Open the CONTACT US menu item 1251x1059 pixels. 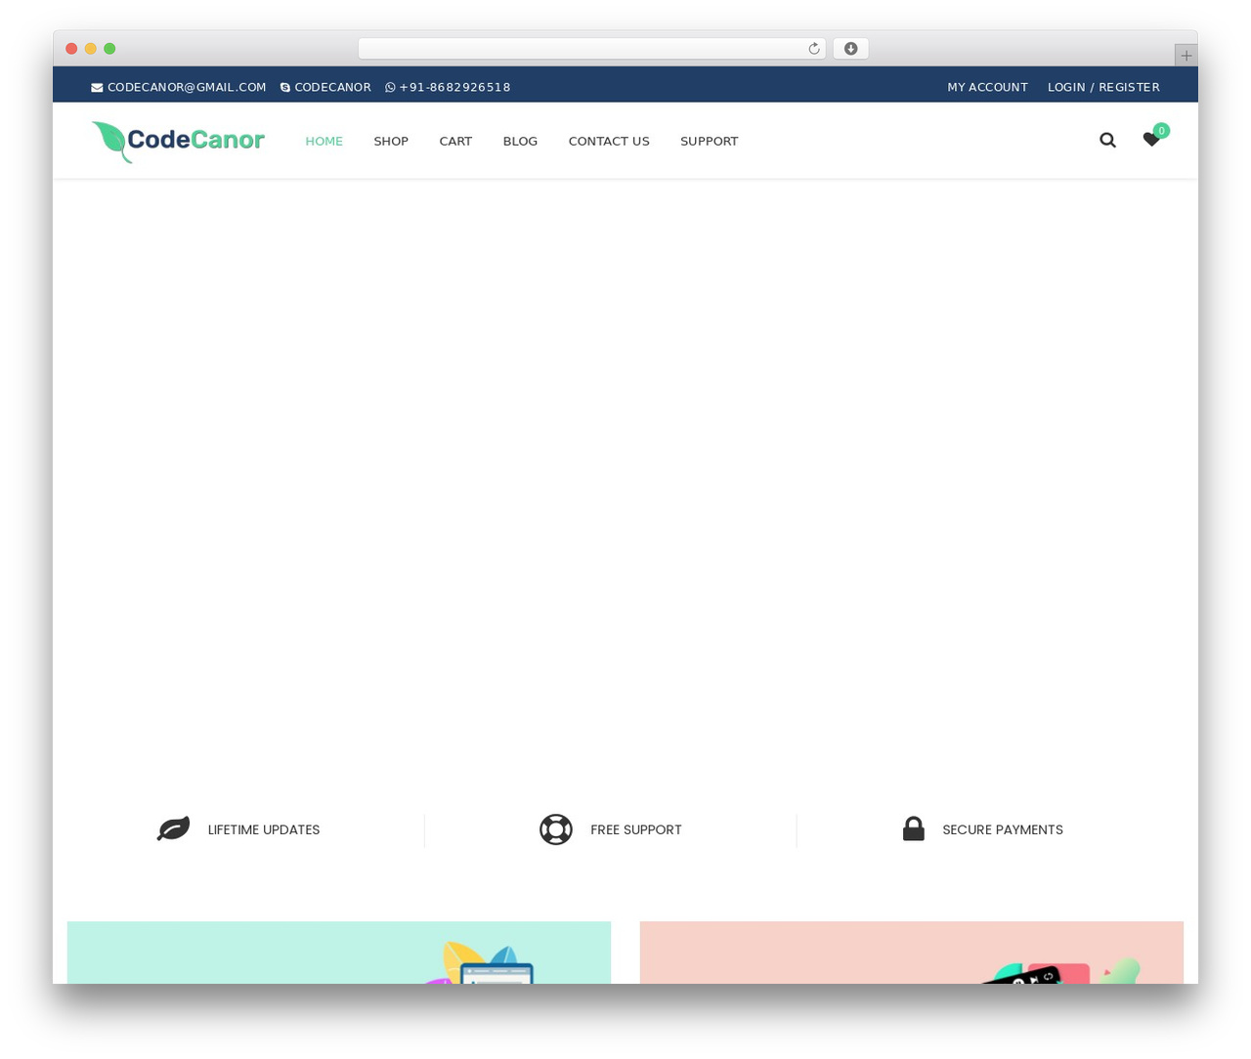tap(609, 142)
